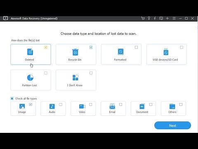Uncheck the Image type checkbox
198x149 pixels.
(31, 104)
